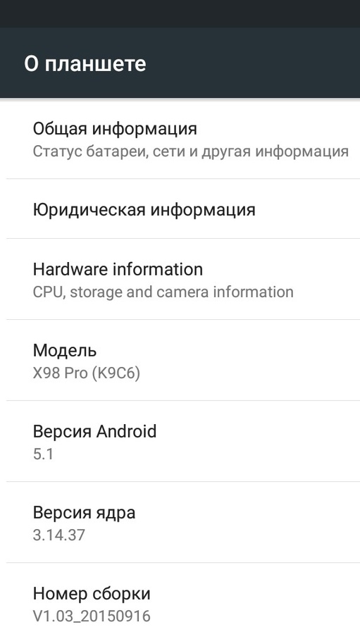Tap empty space right of Версия ядра
This screenshot has width=360, height=634.
click(x=247, y=512)
